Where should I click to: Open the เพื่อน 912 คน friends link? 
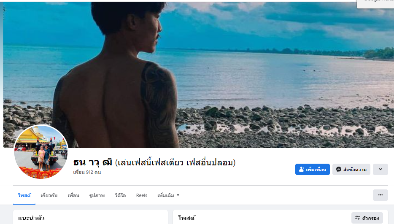pyautogui.click(x=87, y=172)
